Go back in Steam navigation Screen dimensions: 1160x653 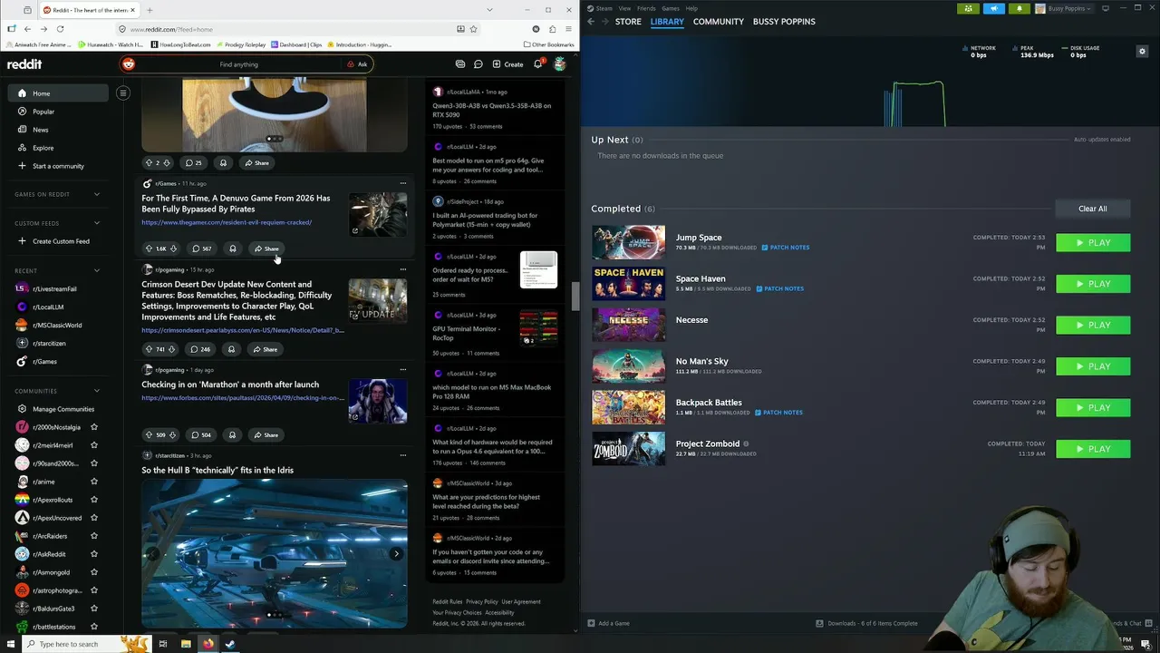tap(591, 21)
